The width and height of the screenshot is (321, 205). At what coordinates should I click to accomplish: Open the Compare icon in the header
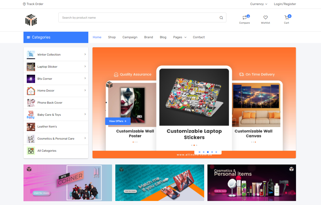[244, 18]
